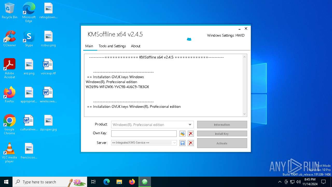Open the Recycle Bin desktop icon
This screenshot has height=187, width=332.
[x=10, y=11]
